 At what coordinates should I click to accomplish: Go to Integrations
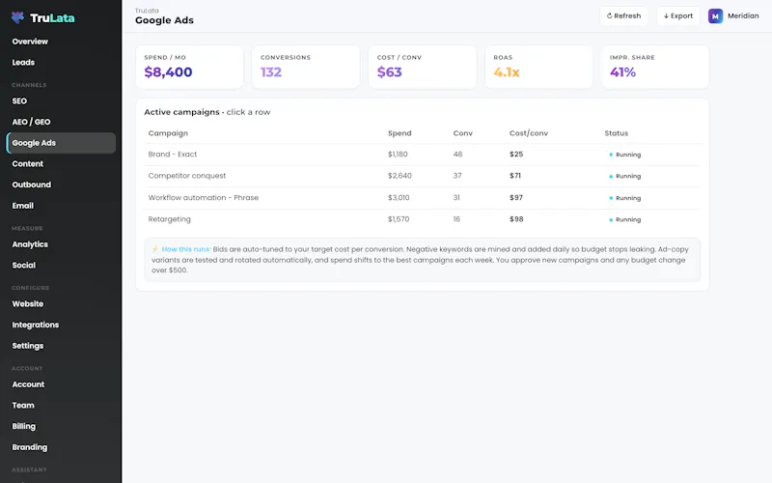click(x=36, y=325)
